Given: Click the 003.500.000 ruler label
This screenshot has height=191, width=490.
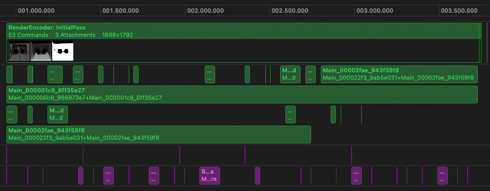Looking at the screenshot, I should pos(459,11).
